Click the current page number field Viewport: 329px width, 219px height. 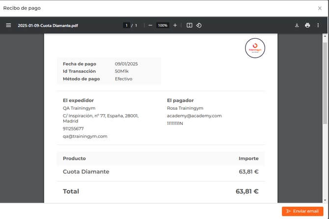(x=126, y=25)
